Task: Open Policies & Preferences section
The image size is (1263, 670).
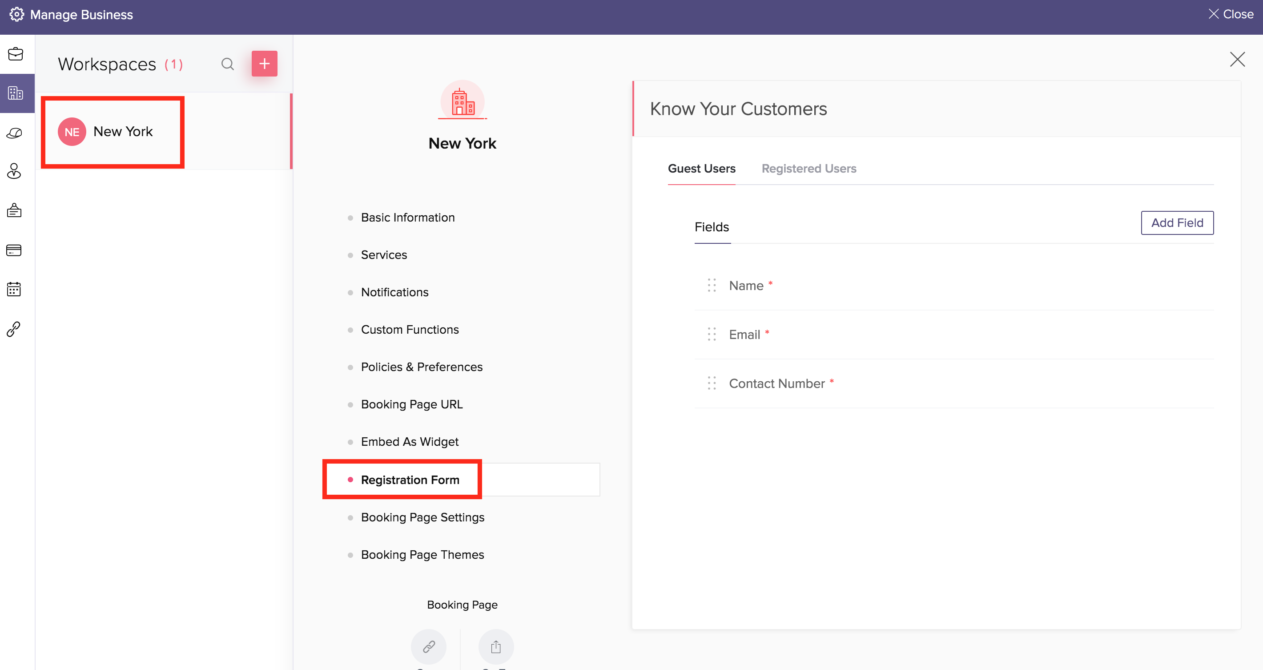Action: pos(421,367)
